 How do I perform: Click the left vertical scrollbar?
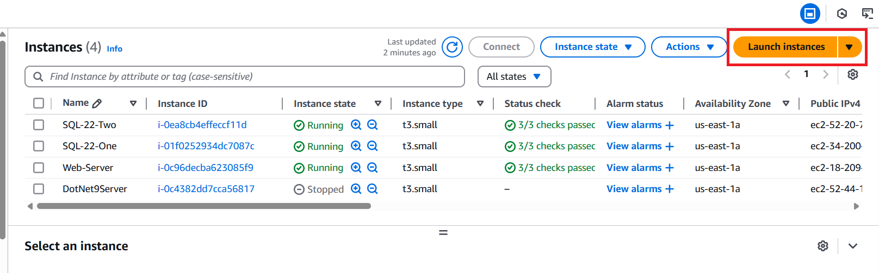[3, 139]
